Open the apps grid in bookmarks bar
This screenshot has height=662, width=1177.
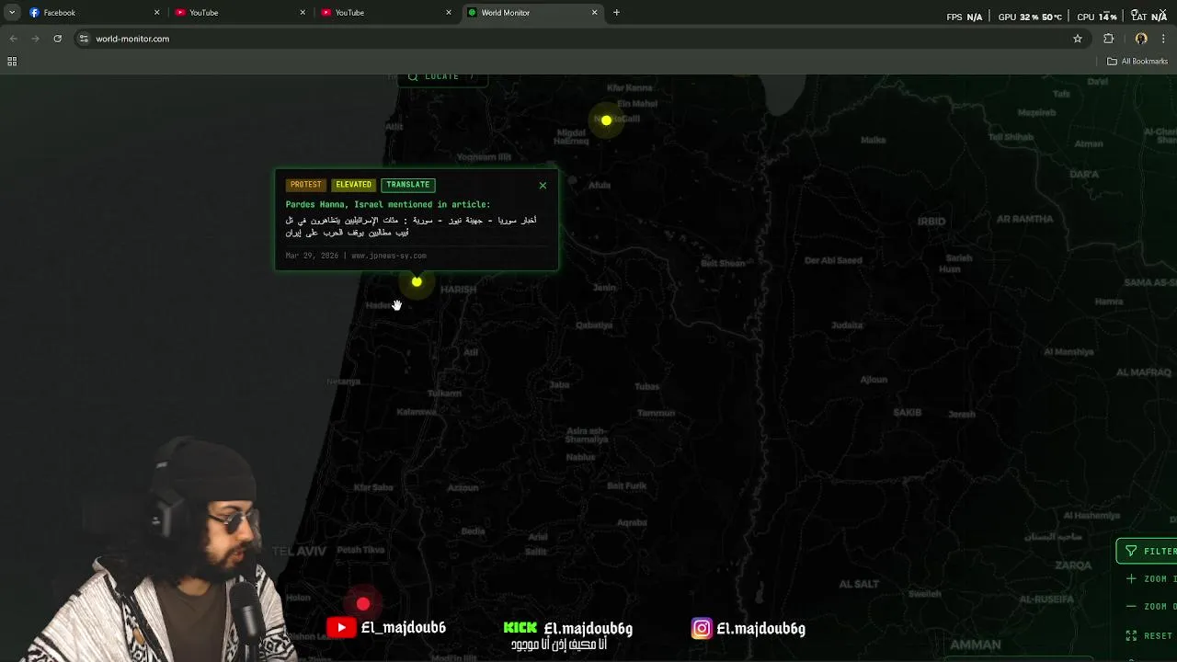click(x=12, y=62)
